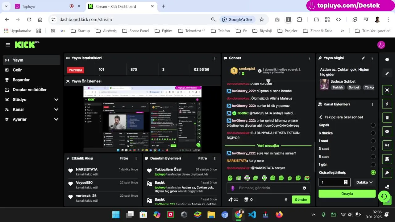Toggle the wrench stream info widget icon
Screen dimensions: 395x222
click(x=387, y=173)
